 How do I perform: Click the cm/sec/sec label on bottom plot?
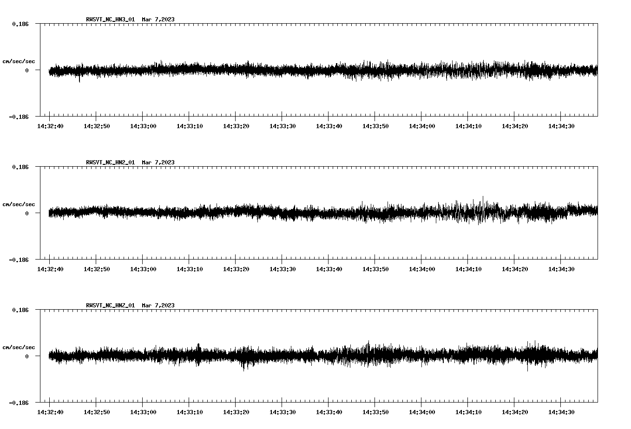pyautogui.click(x=19, y=346)
